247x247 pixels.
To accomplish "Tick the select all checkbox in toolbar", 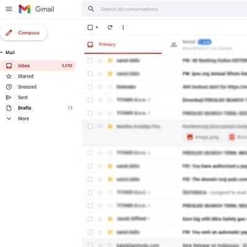I will [x=90, y=27].
